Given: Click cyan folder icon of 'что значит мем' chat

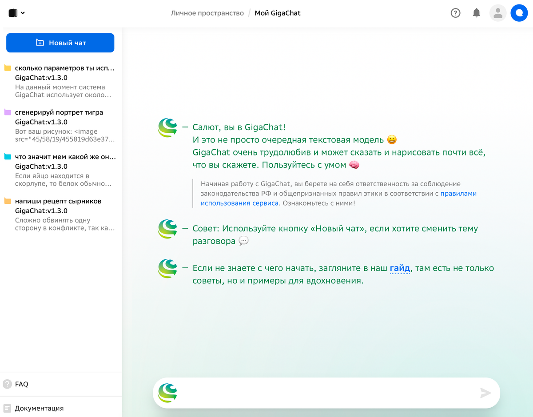Looking at the screenshot, I should point(8,157).
